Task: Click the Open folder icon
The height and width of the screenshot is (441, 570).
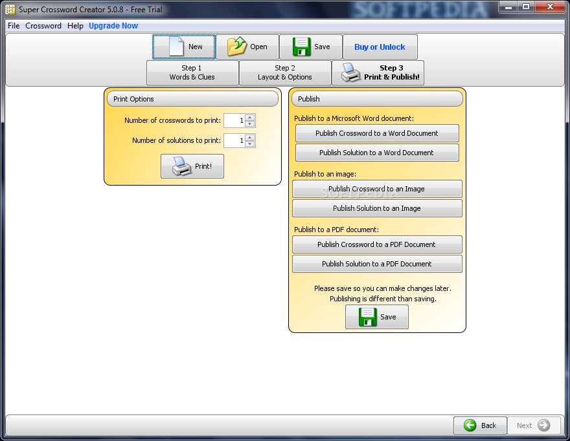Action: 237,47
